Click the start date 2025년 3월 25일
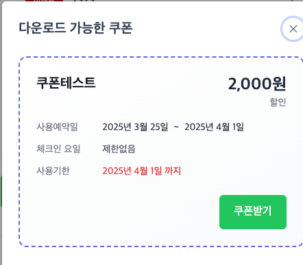Screen dimensions: 303x265 click(x=135, y=127)
